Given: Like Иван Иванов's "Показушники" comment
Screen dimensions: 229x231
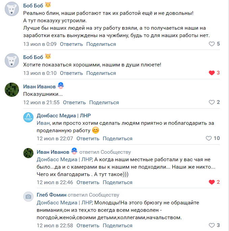Looking at the screenshot, I should (x=212, y=102).
